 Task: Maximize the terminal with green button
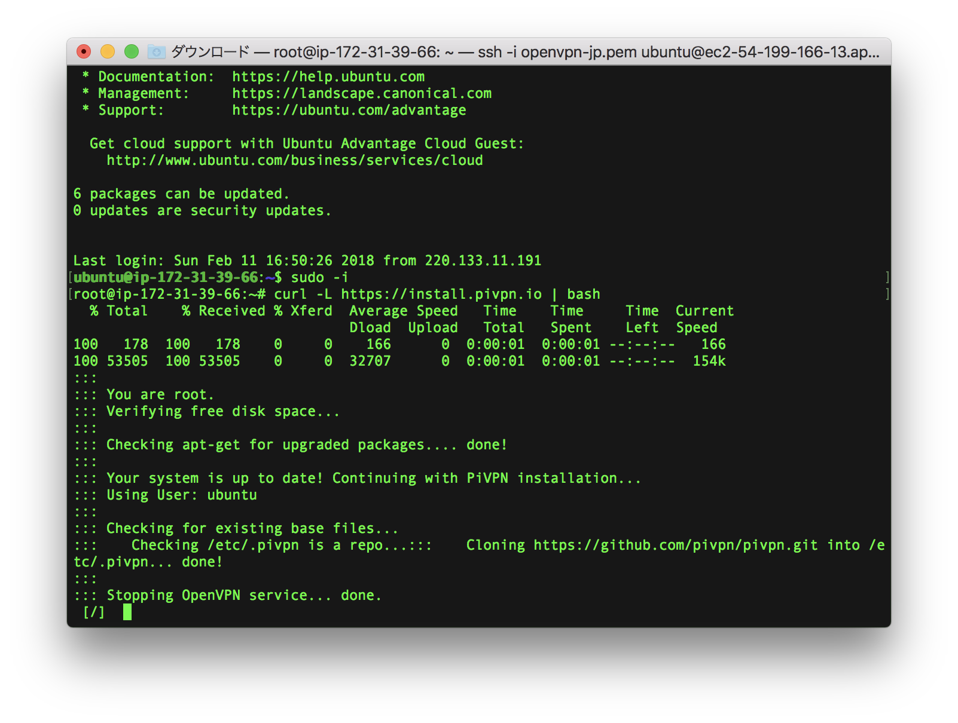click(x=132, y=52)
